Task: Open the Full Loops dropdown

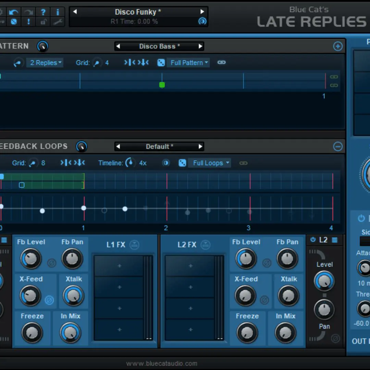Action: pyautogui.click(x=210, y=163)
